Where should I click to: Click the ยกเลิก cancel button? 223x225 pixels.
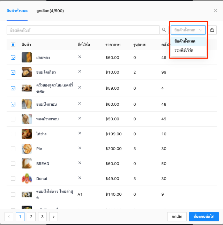click(x=177, y=217)
